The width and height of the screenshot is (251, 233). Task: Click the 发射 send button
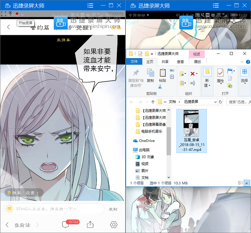(113, 209)
